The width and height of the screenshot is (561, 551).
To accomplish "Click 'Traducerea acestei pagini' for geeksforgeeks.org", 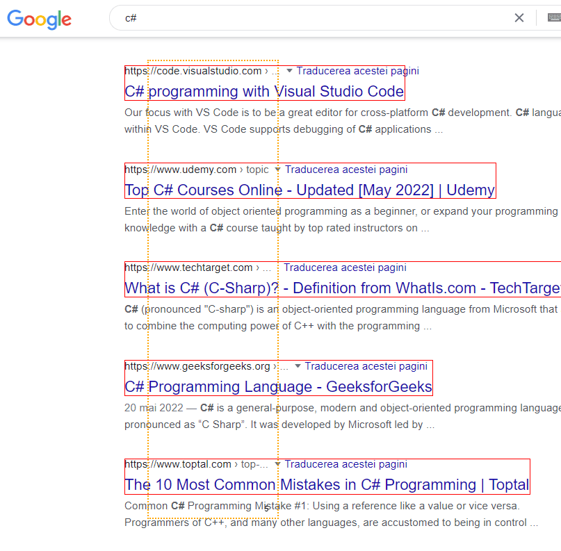I will coord(366,366).
